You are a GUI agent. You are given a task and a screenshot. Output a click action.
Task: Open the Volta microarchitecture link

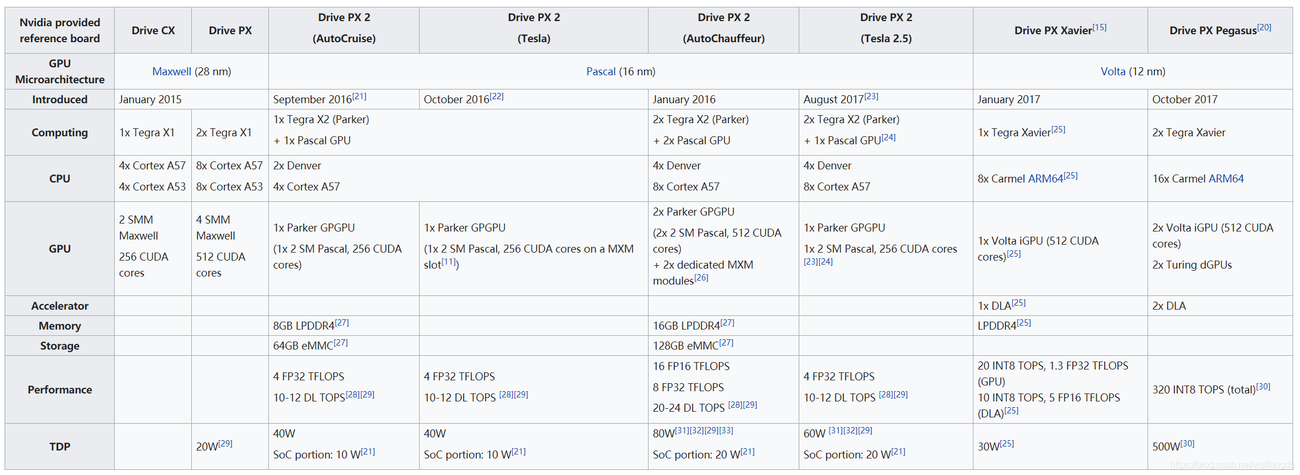tap(1113, 71)
